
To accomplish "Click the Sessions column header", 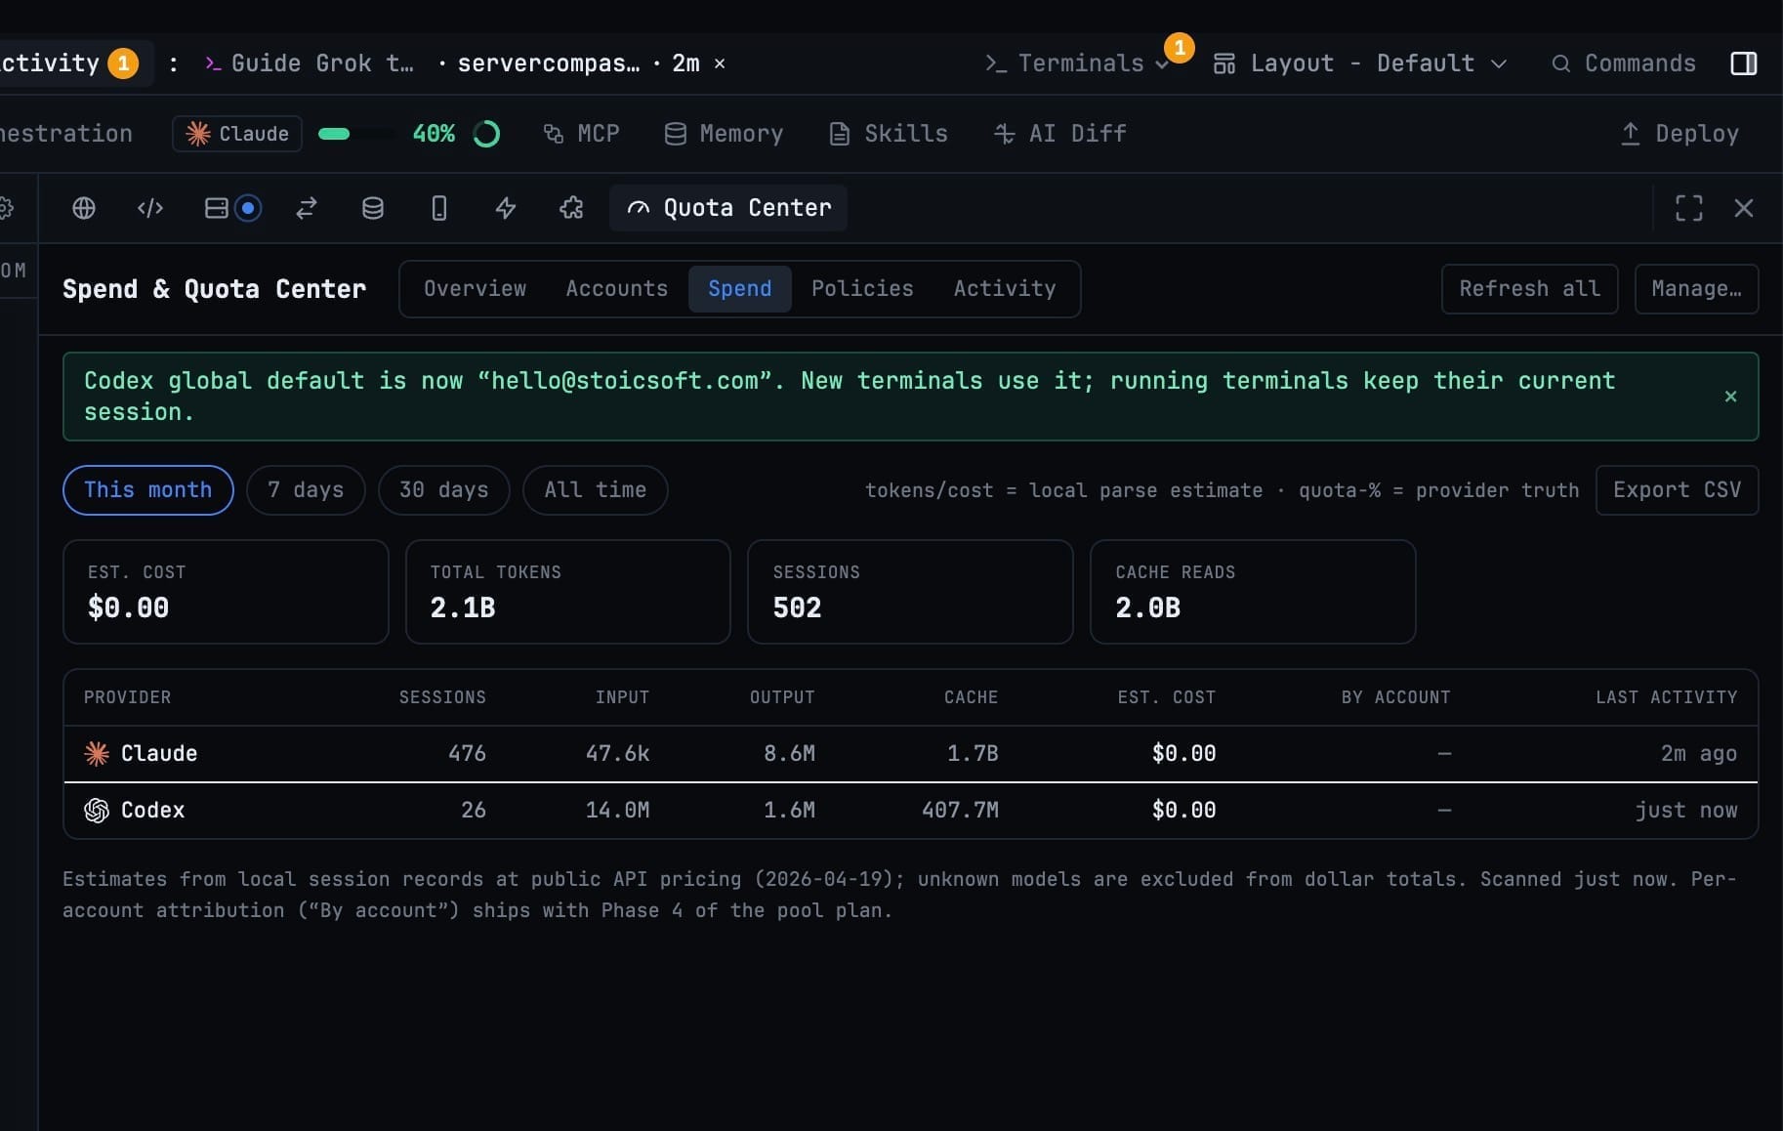I will click(442, 697).
